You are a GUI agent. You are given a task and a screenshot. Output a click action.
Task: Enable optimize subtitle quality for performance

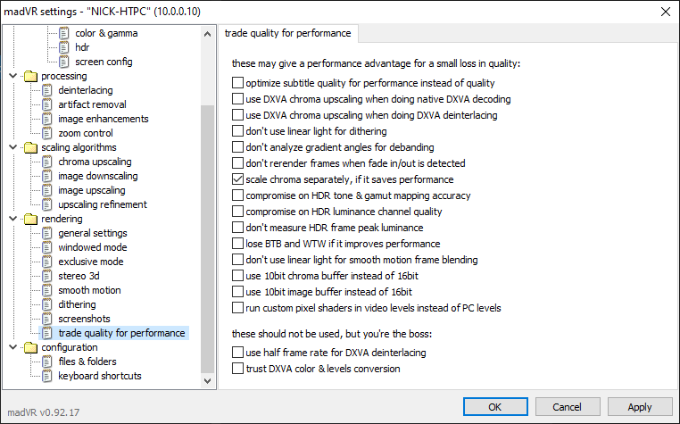pos(237,82)
